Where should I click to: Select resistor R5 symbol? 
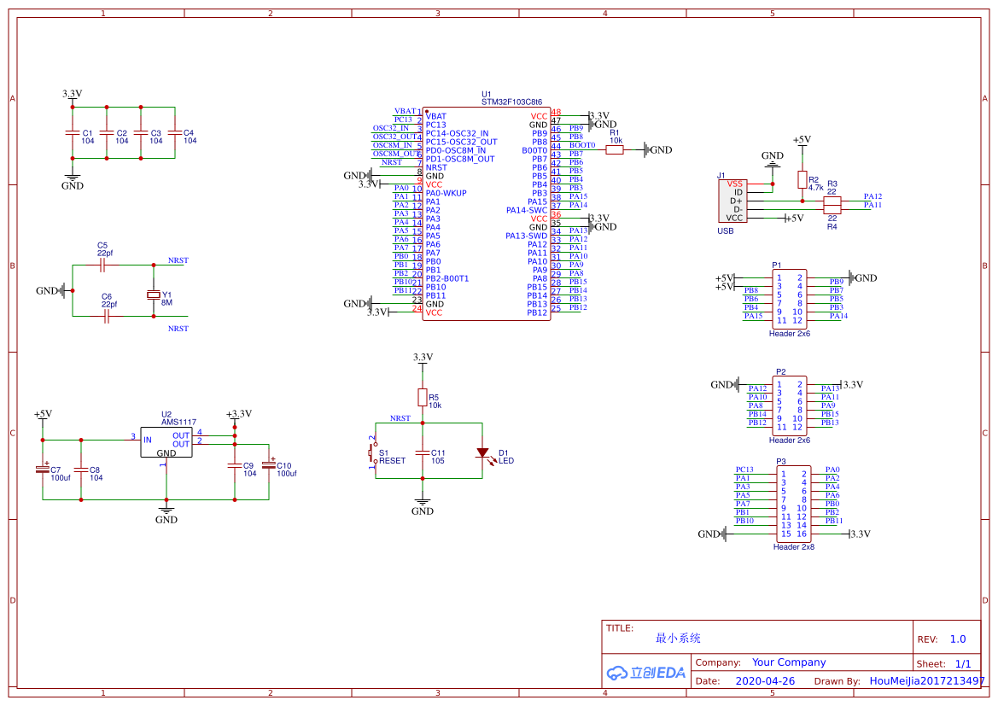pyautogui.click(x=423, y=398)
